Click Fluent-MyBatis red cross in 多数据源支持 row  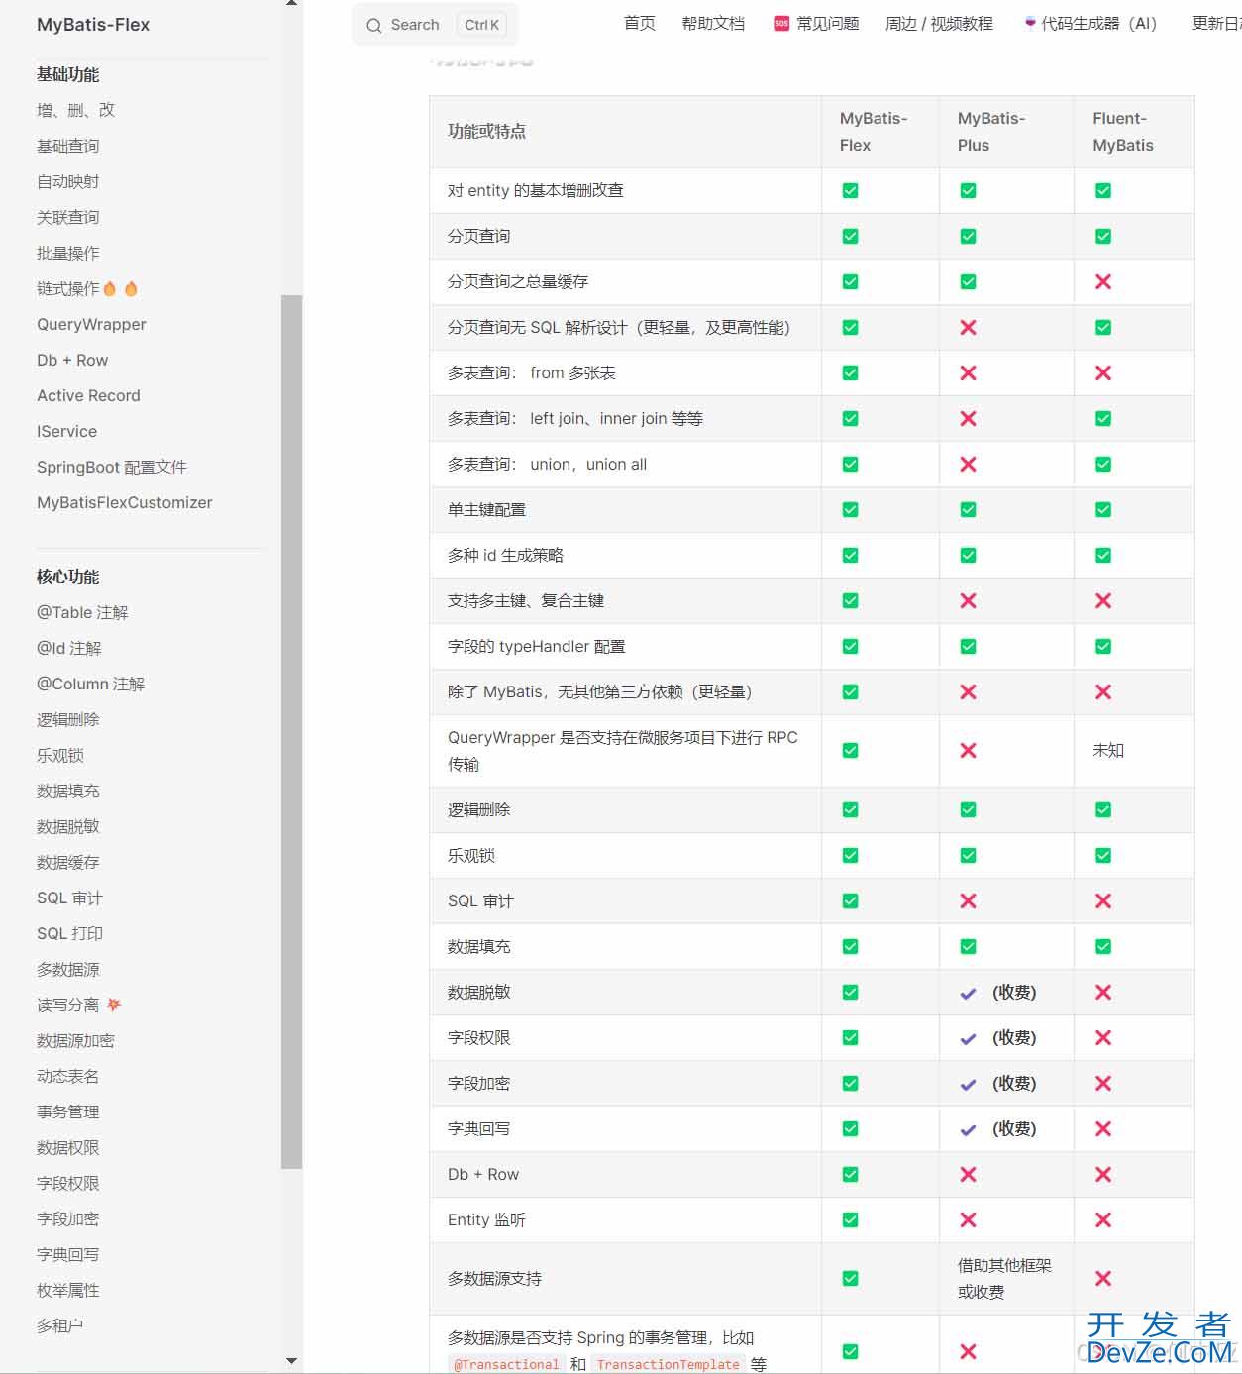coord(1102,1278)
